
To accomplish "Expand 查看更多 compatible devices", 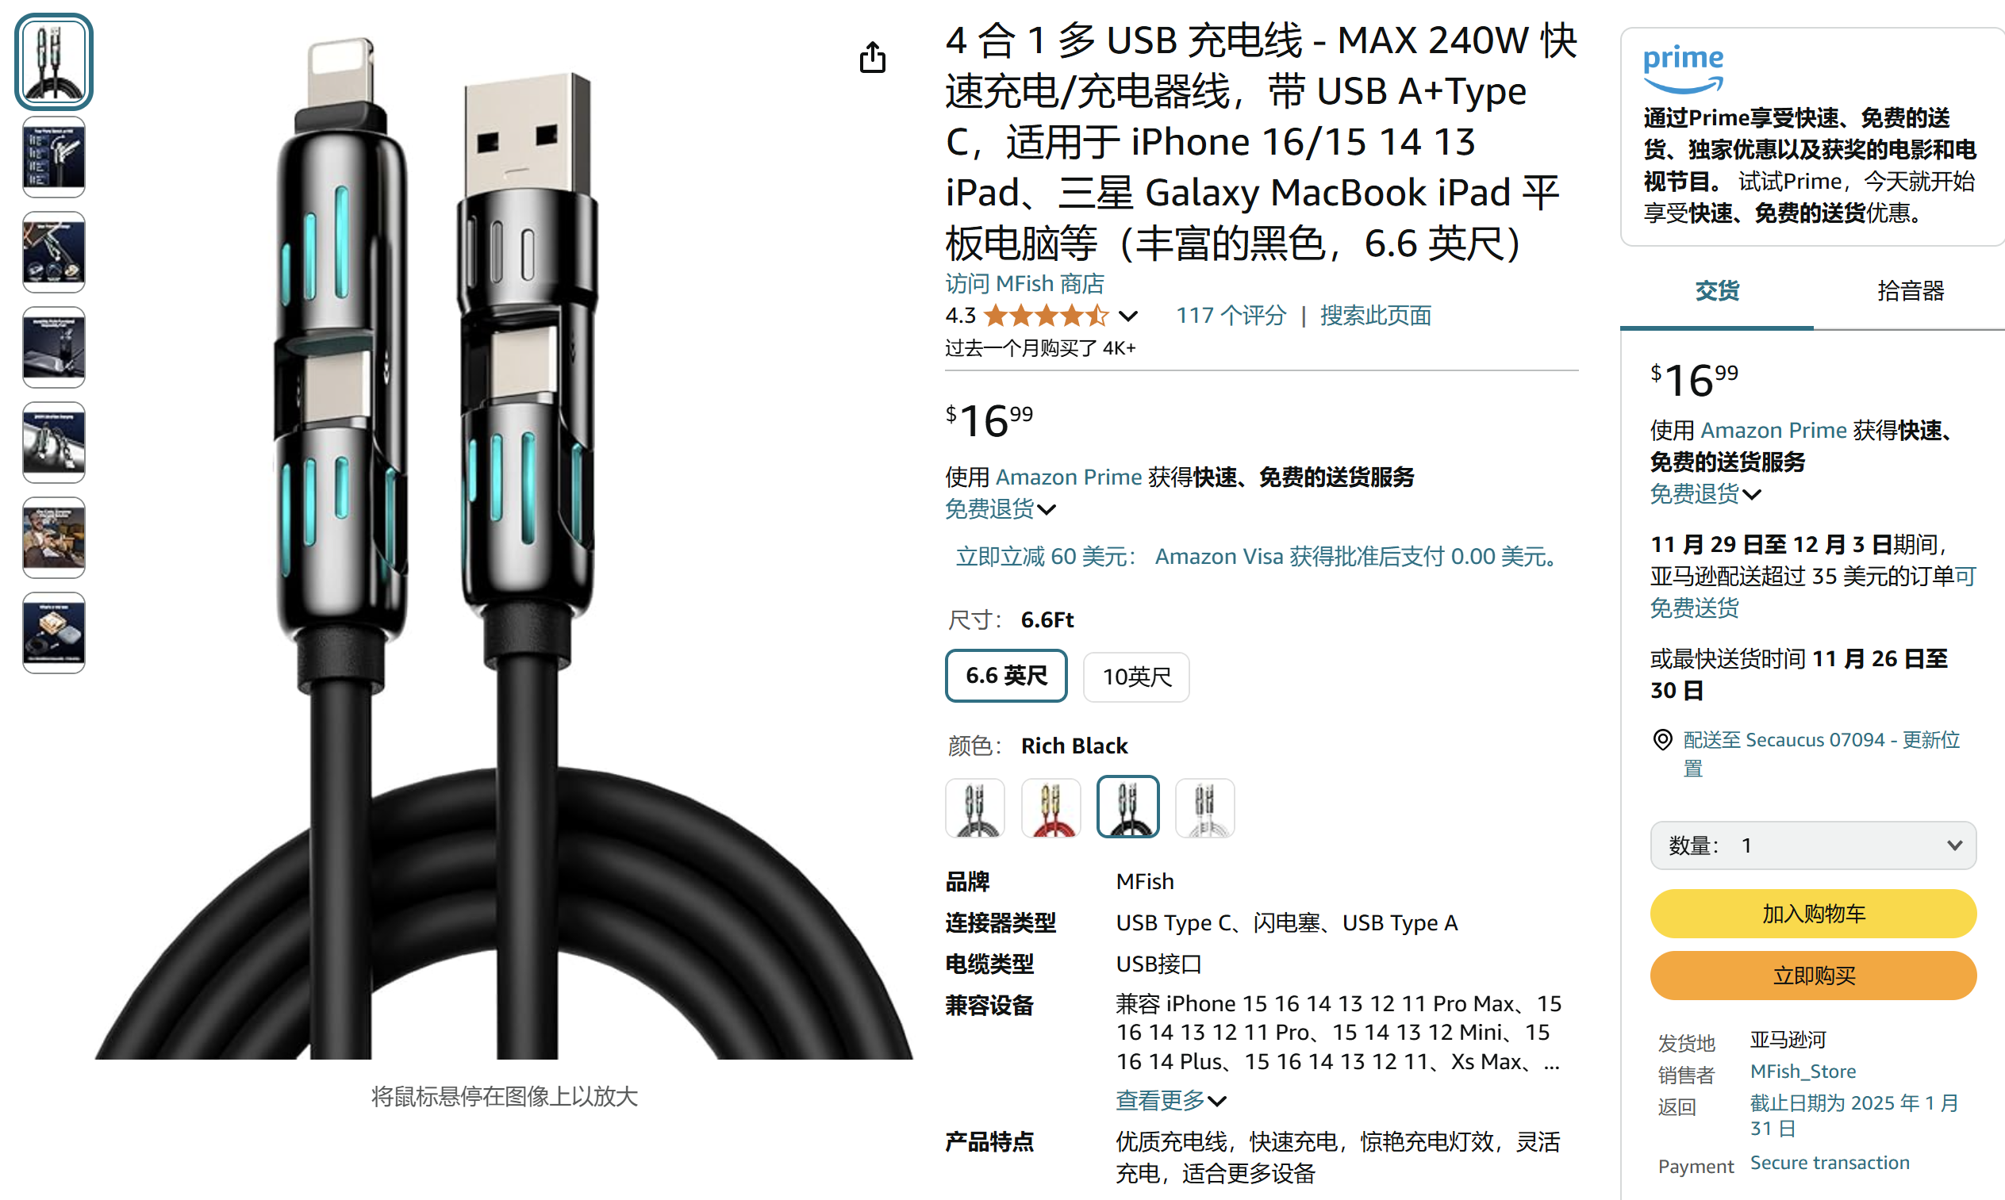I will (1170, 1101).
